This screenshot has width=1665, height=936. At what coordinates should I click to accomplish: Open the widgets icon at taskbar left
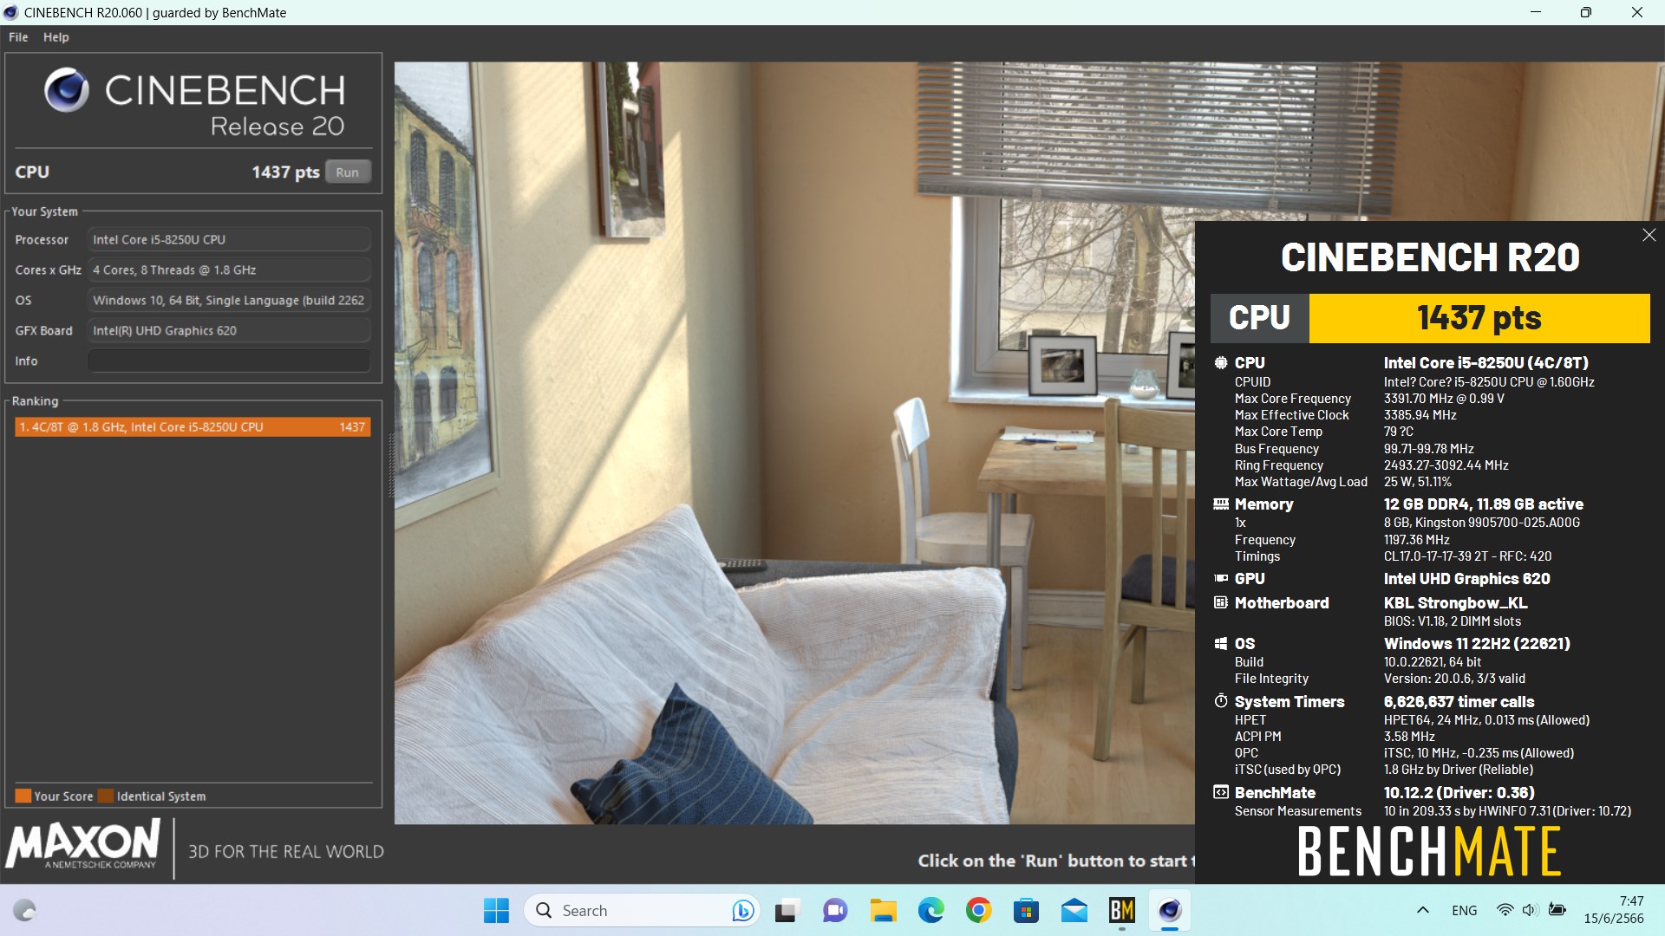tap(24, 910)
